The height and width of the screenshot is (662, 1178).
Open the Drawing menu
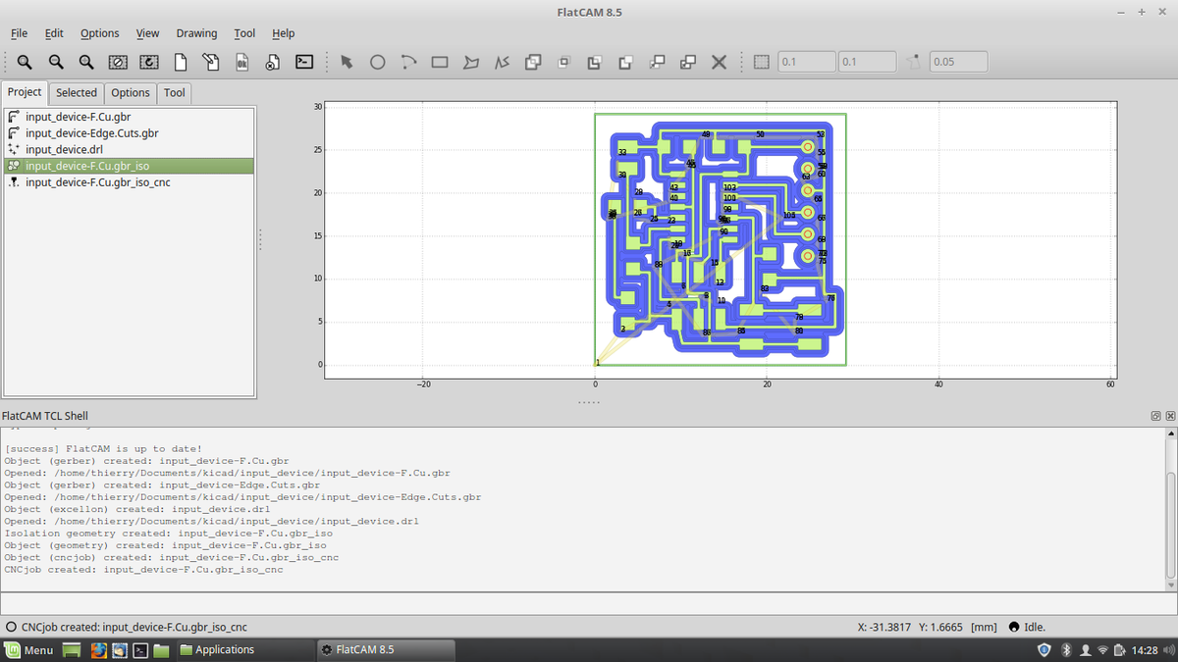196,33
